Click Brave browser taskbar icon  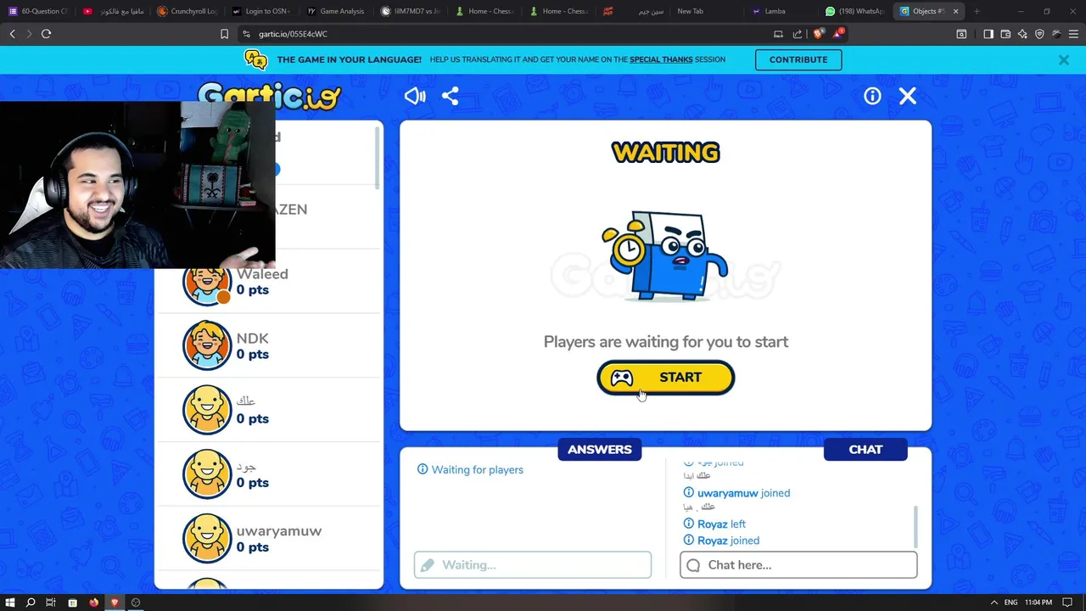click(x=115, y=603)
